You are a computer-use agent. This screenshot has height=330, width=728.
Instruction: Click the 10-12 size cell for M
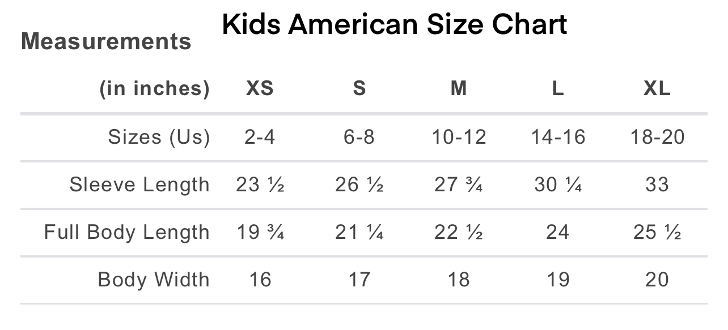coord(459,137)
